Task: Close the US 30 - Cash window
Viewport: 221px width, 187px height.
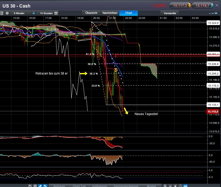Action: 217,6
